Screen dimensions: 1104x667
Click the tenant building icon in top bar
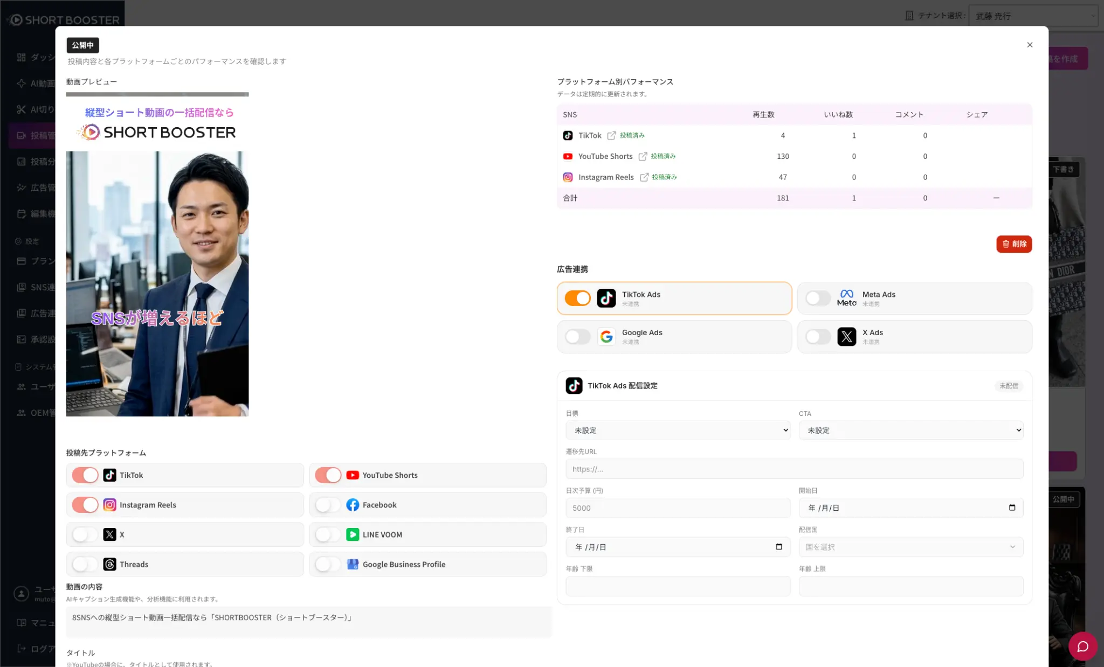[909, 16]
